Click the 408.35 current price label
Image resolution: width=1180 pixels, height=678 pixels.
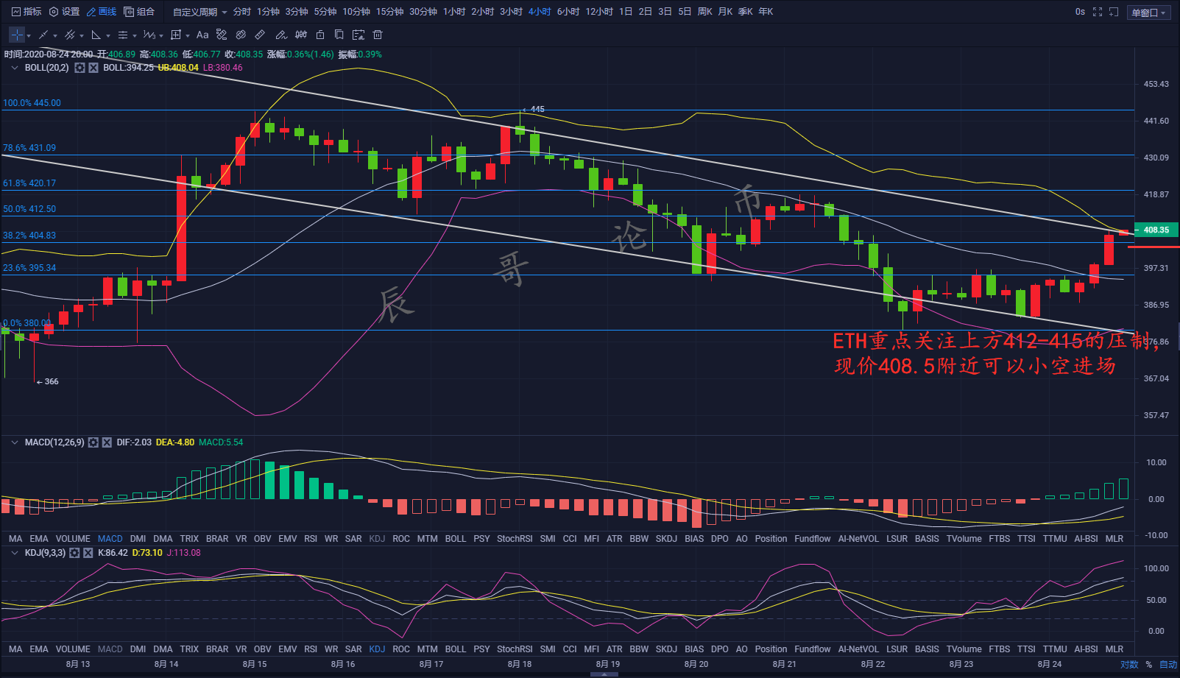pyautogui.click(x=1156, y=230)
